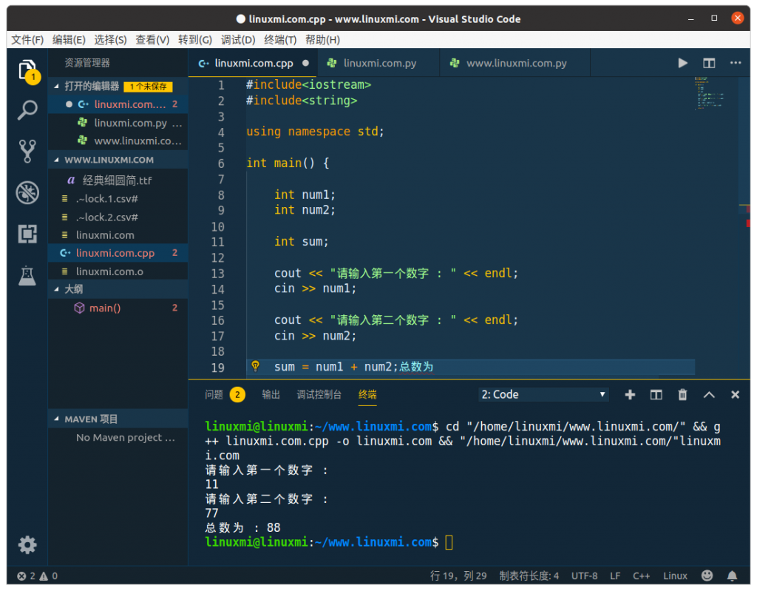
Task: Open the Explorer view in activity bar
Action: (28, 71)
